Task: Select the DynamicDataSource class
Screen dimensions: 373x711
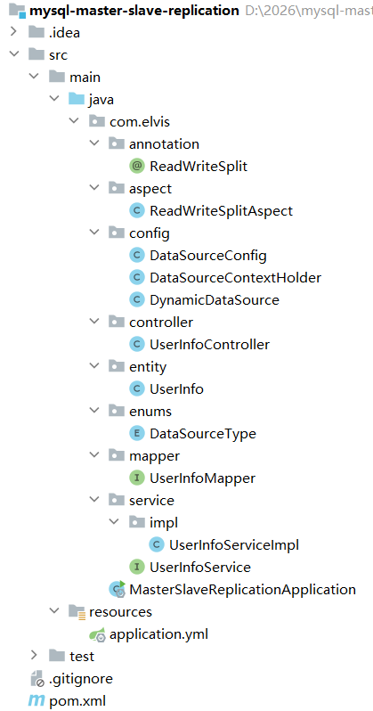Action: pos(215,299)
